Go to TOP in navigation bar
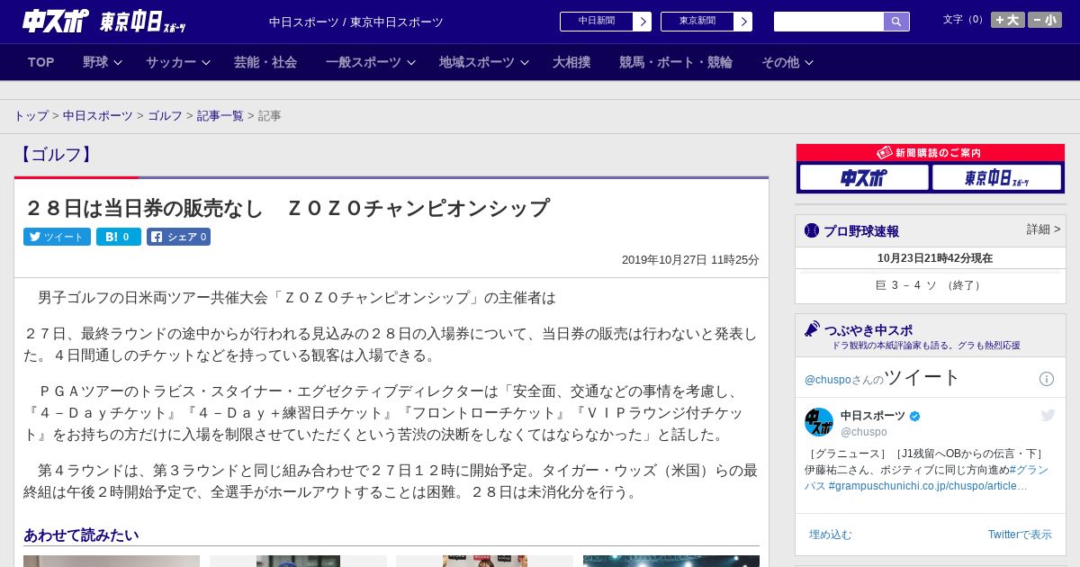The image size is (1080, 567). pyautogui.click(x=41, y=62)
